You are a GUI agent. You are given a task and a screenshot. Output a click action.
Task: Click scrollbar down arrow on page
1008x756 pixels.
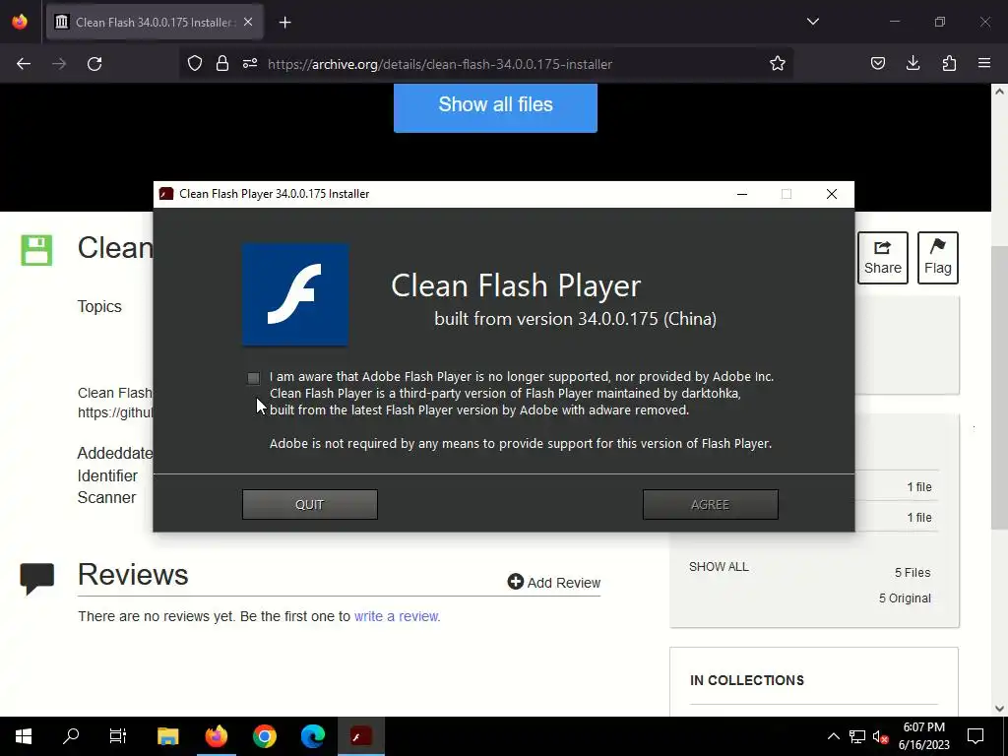coord(999,709)
